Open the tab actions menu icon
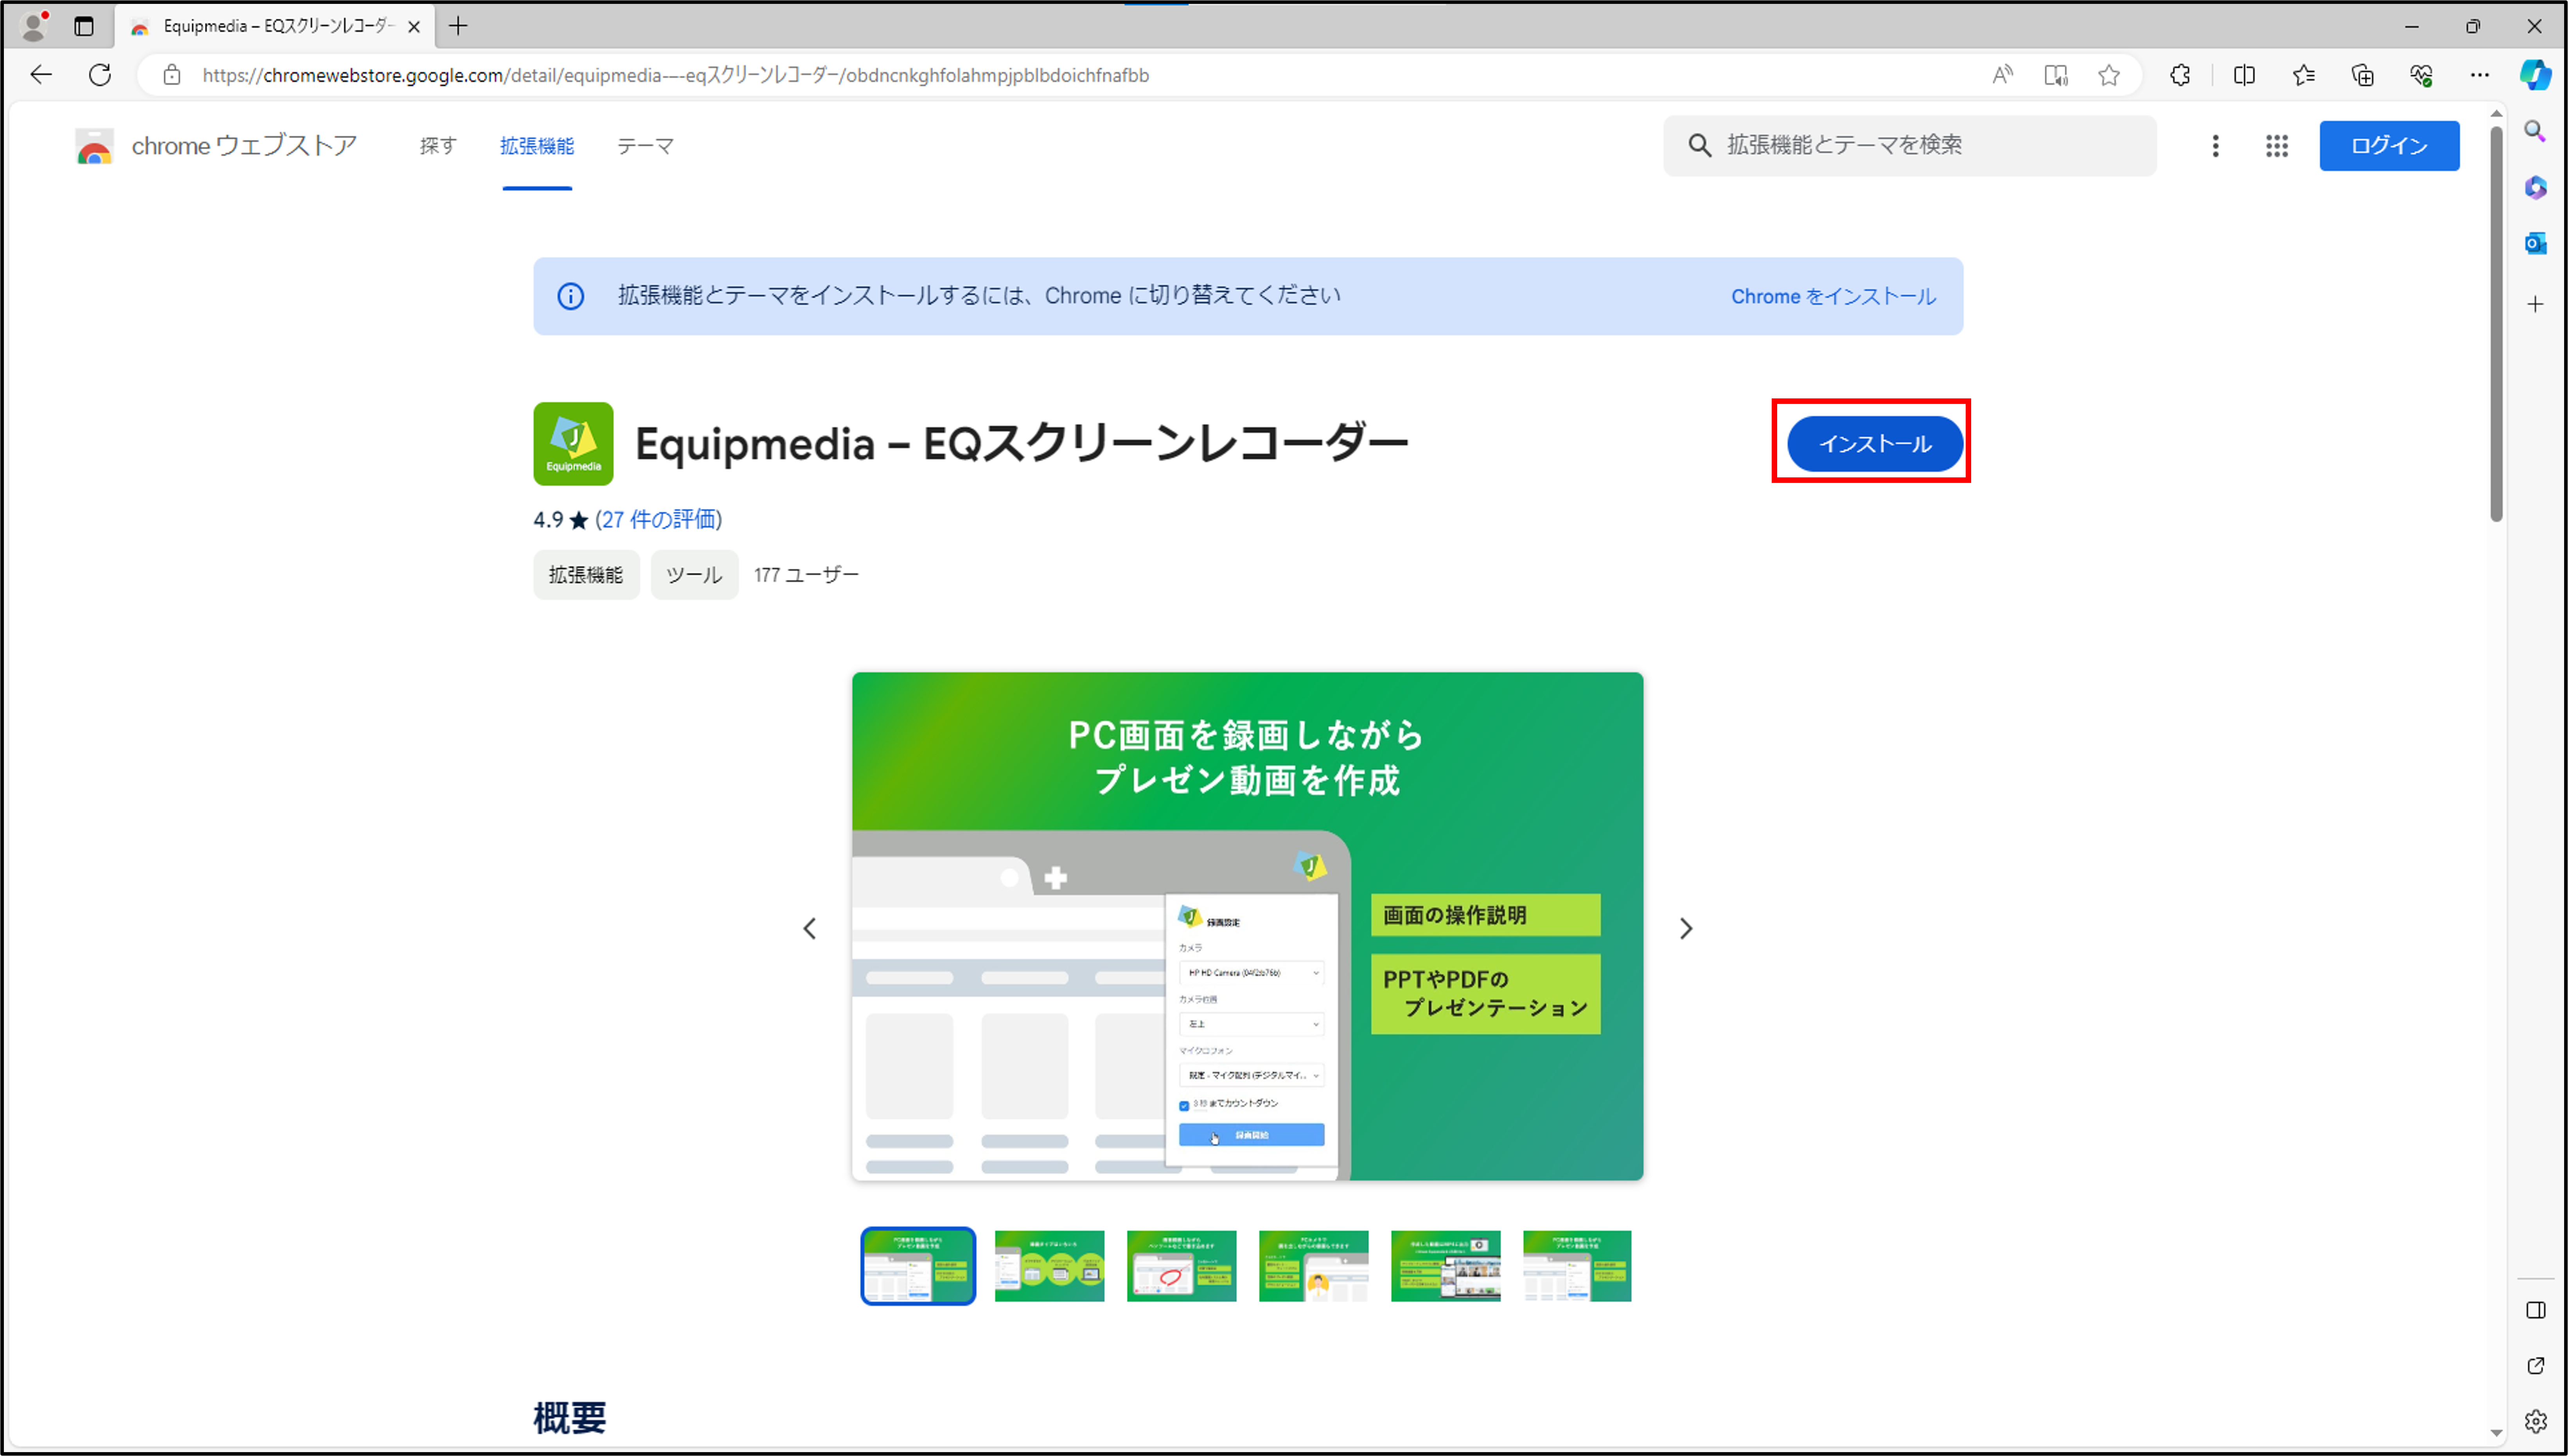This screenshot has height=1456, width=2568. pos(84,26)
